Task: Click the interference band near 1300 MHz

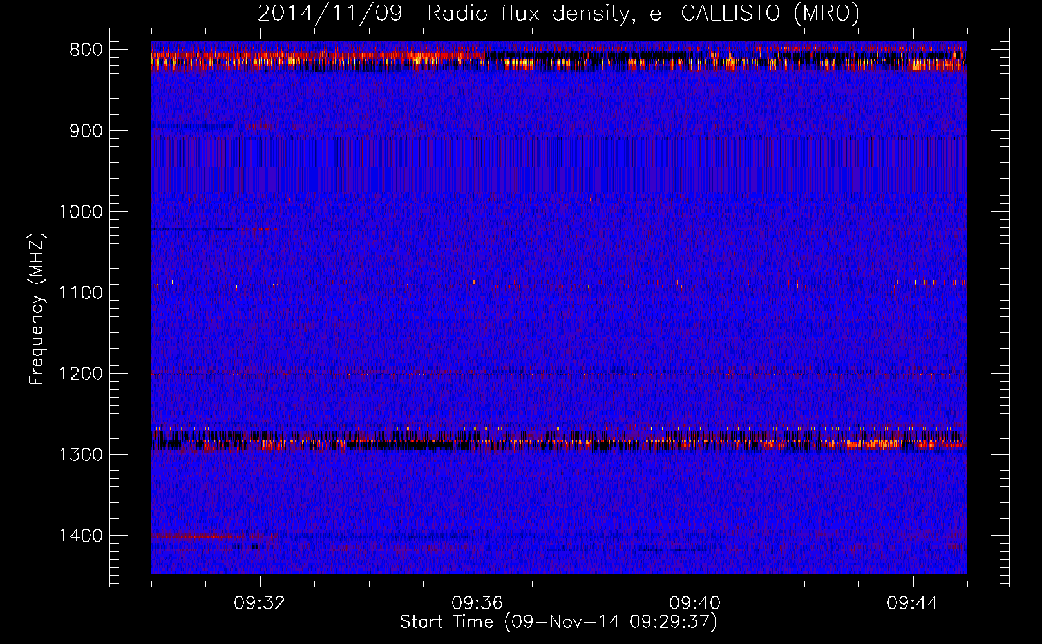Action: coord(559,440)
